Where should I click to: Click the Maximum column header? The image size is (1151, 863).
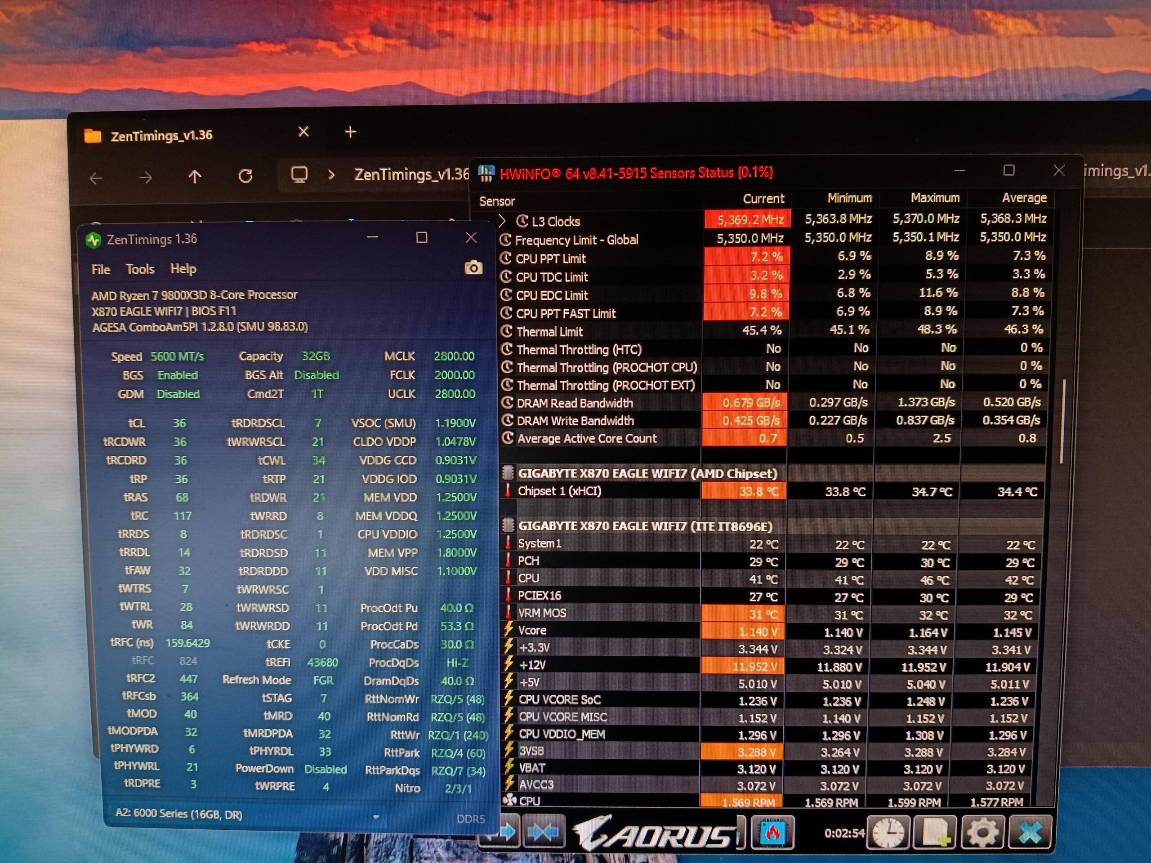935,198
